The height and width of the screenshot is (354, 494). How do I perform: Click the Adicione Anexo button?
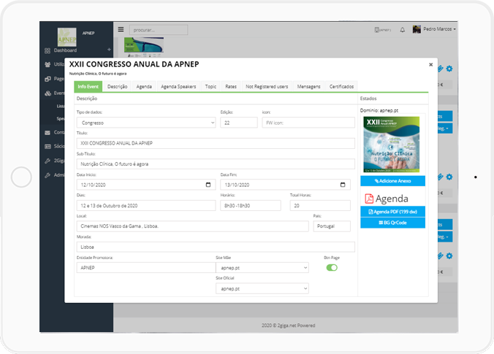click(392, 181)
